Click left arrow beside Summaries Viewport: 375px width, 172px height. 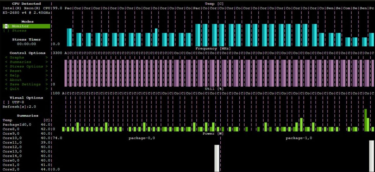click(x=6, y=62)
